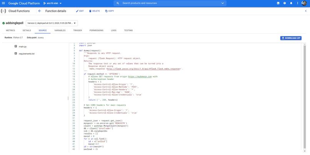The height and width of the screenshot is (155, 310).
Task: Open the three-dot settings menu
Action: point(298,3)
